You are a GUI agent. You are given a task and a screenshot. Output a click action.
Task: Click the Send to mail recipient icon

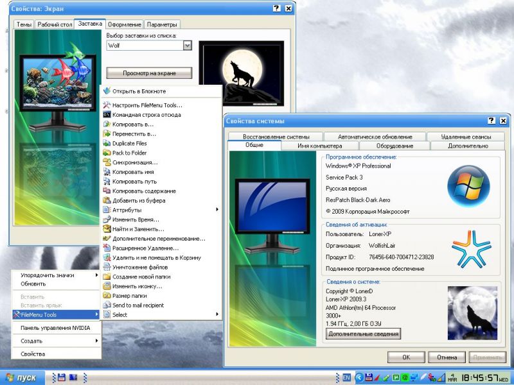pyautogui.click(x=107, y=305)
